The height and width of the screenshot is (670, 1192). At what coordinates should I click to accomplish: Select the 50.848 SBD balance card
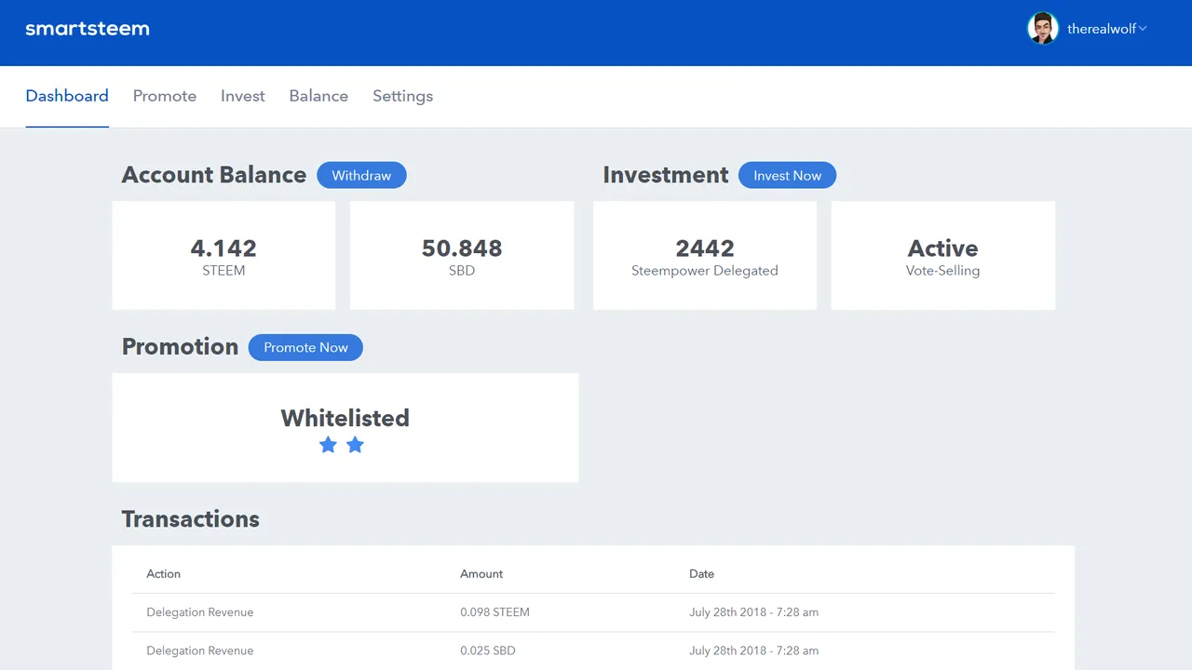(x=462, y=256)
